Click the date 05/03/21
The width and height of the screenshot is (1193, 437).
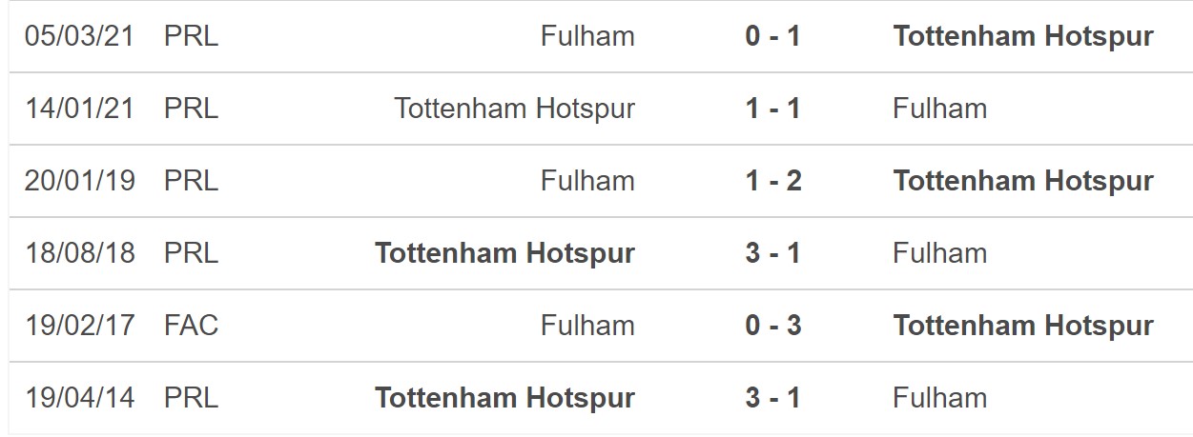[80, 37]
